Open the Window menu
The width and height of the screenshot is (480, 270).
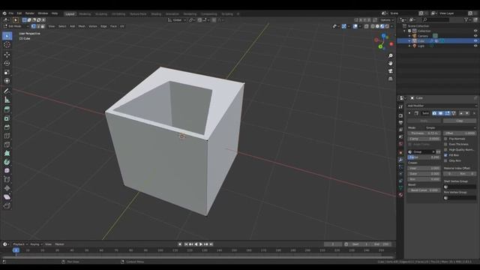[x=43, y=13]
